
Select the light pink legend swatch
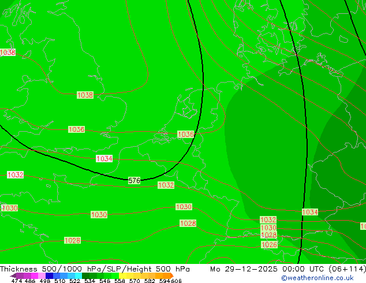42,275
